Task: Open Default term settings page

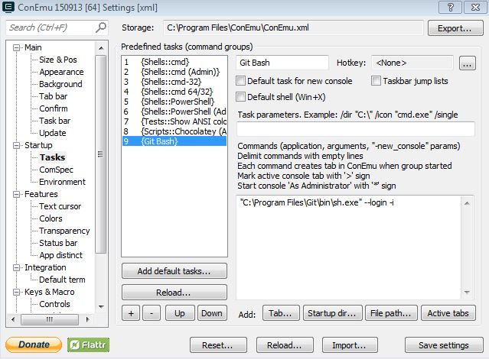Action: (x=63, y=280)
